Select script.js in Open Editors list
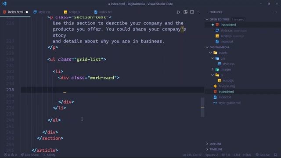281x158 pixels. (226, 36)
